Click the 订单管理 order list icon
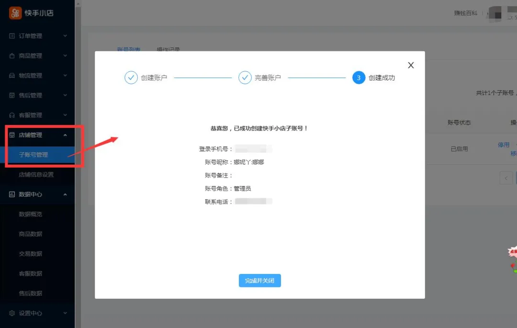Screen dimensions: 517x328 click(12, 35)
